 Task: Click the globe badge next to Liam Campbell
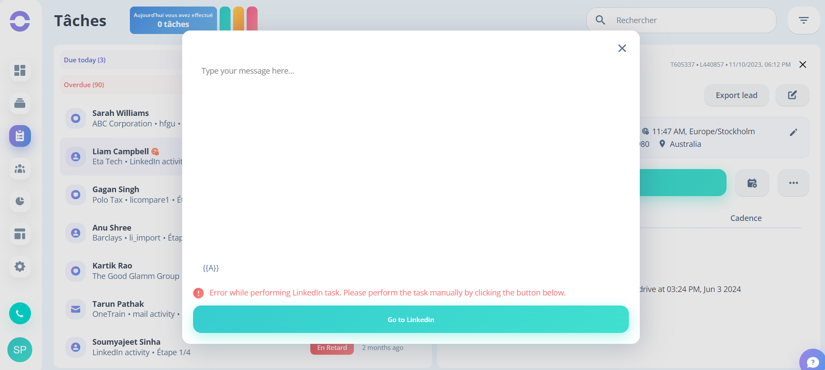point(155,152)
